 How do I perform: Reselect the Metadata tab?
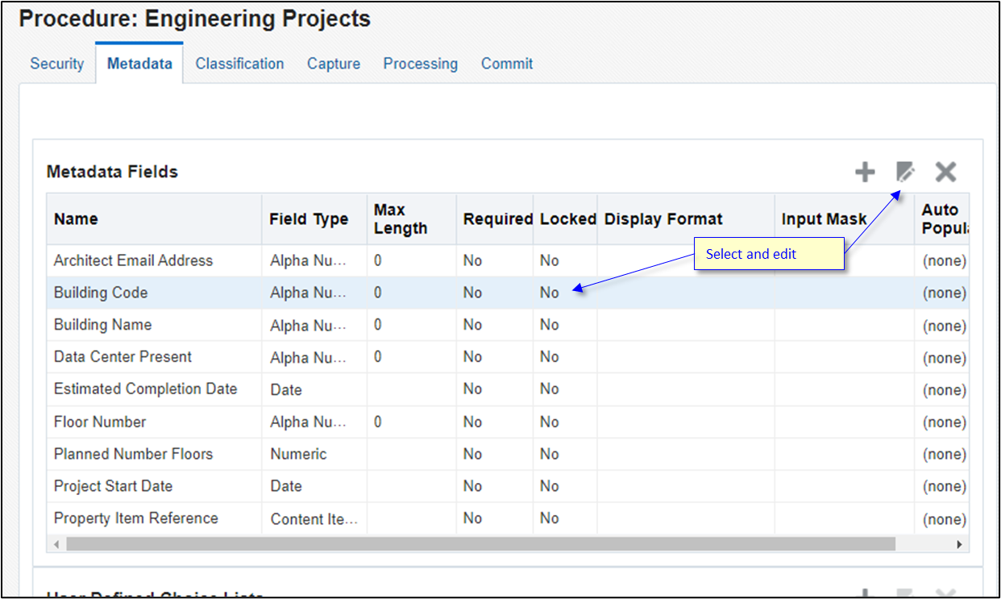click(x=139, y=63)
